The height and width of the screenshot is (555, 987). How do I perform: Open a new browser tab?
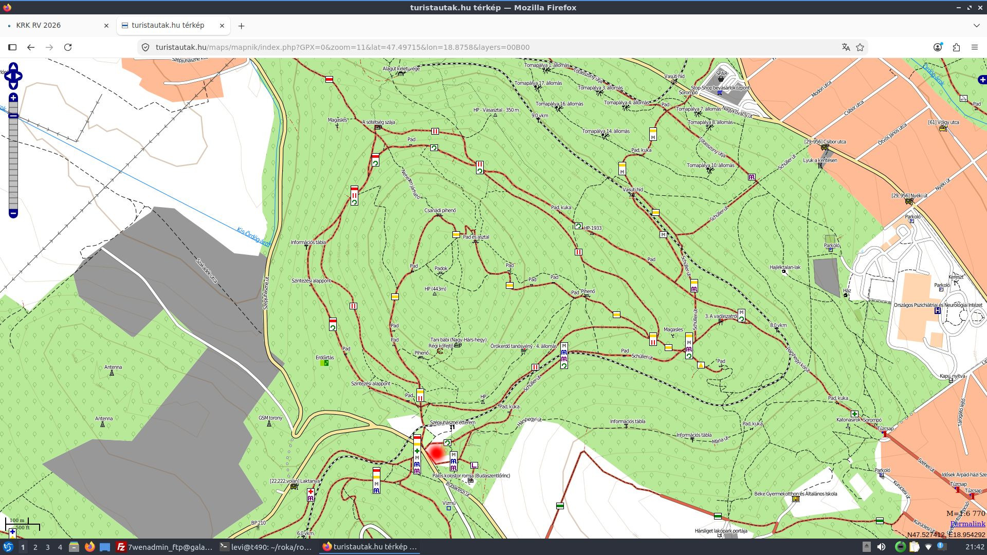point(241,26)
